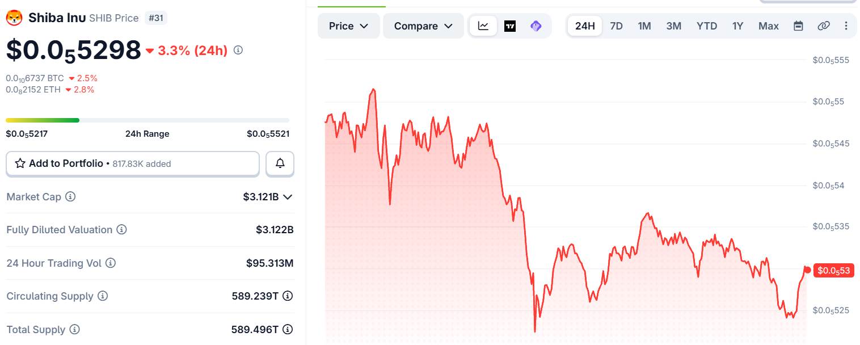This screenshot has width=860, height=345.
Task: Click the bell price alert icon
Action: point(280,163)
